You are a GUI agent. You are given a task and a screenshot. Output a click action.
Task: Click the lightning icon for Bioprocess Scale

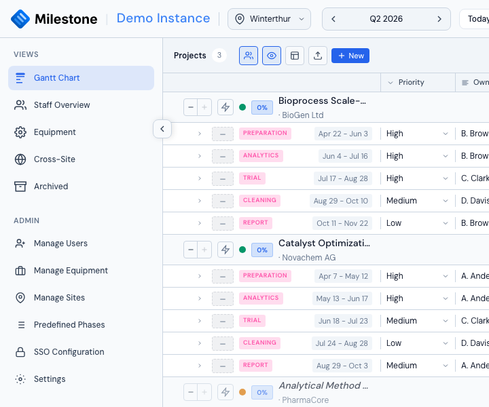[225, 107]
